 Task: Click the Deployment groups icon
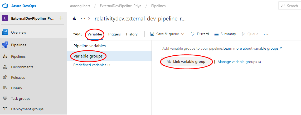tap(5, 109)
